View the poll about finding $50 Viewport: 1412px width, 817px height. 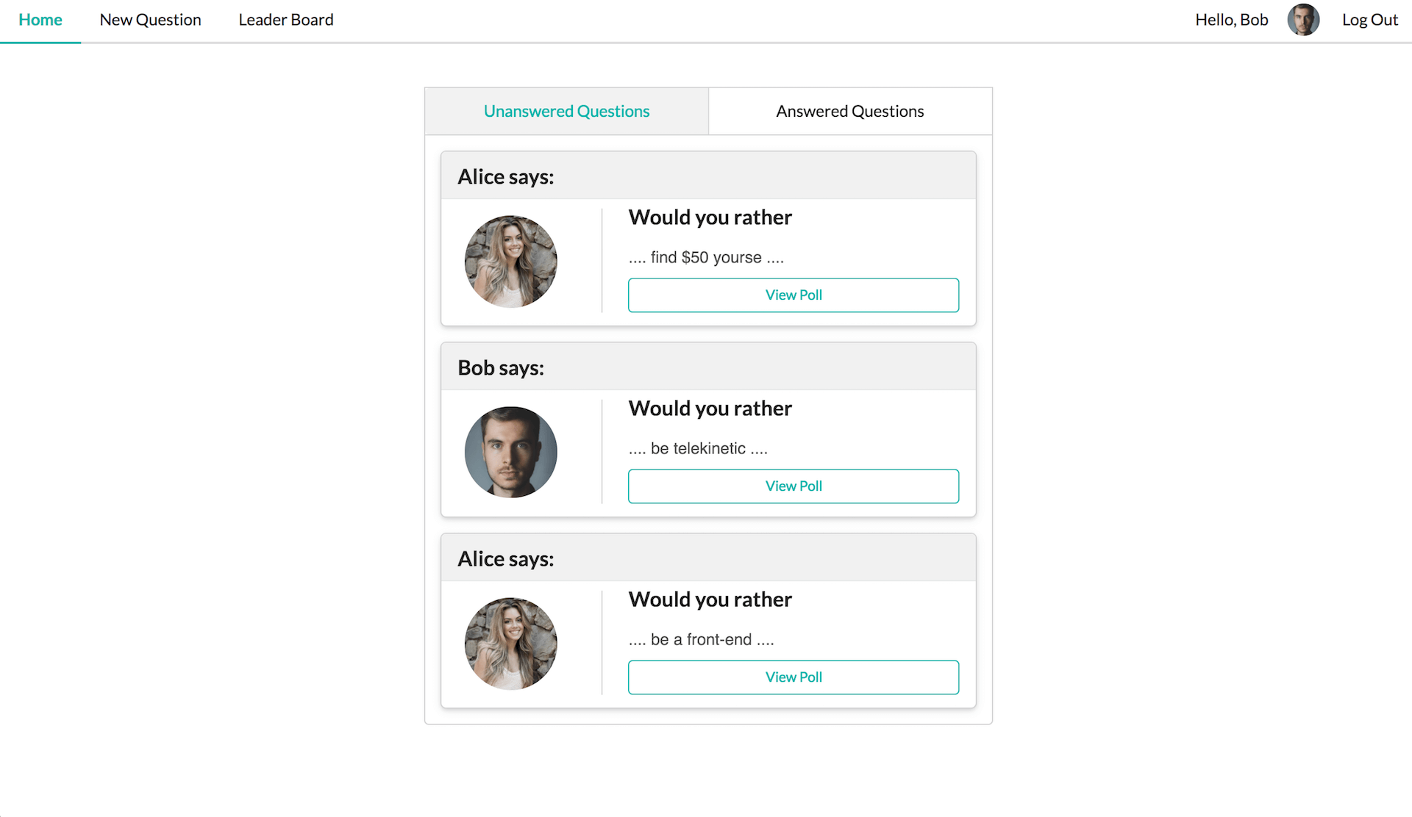794,295
